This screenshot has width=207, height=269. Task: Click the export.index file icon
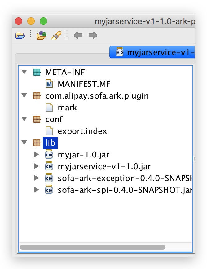pyautogui.click(x=49, y=131)
